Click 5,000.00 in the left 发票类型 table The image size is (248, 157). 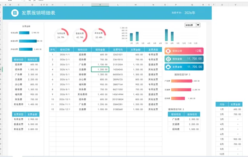coord(33,124)
